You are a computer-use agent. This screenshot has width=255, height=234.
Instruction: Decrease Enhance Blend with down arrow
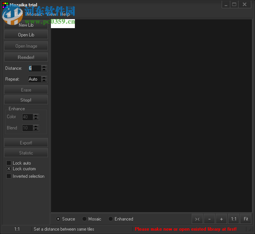[x=36, y=129]
